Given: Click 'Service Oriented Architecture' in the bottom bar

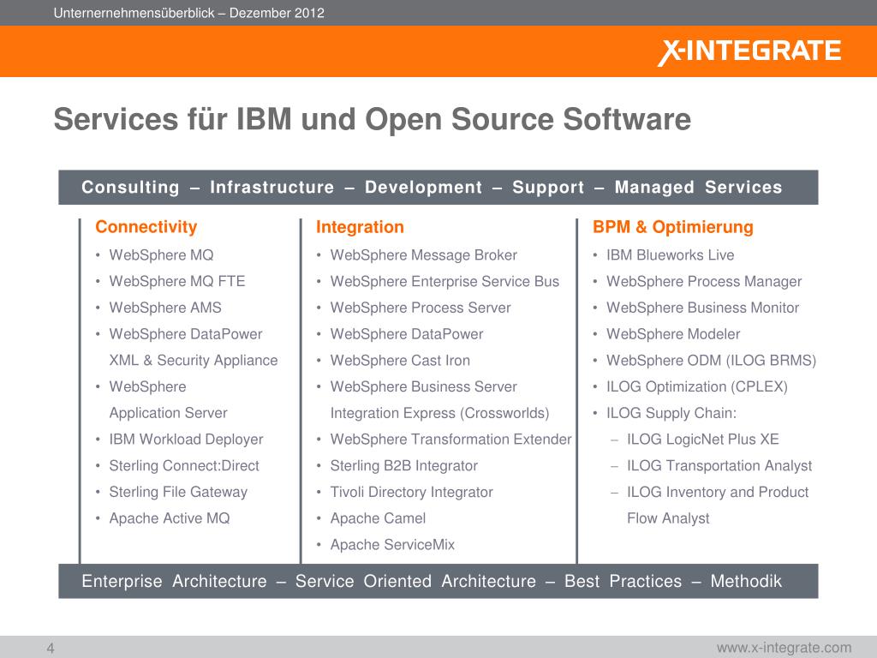Looking at the screenshot, I should (415, 582).
